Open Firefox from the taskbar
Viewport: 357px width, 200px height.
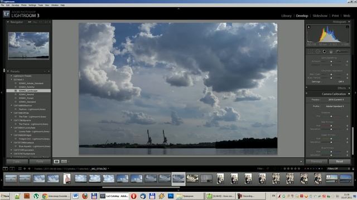coord(85,196)
